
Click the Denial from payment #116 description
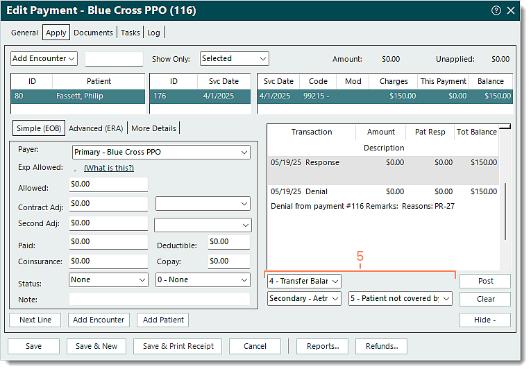(362, 206)
